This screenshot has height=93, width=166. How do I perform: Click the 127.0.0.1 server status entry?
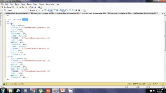(133, 84)
